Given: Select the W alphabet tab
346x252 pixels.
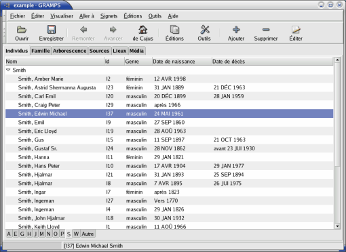Looking at the screenshot, I should [76, 234].
